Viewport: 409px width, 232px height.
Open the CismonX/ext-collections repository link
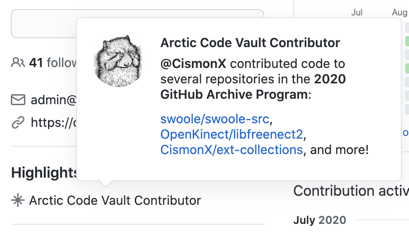coord(232,150)
